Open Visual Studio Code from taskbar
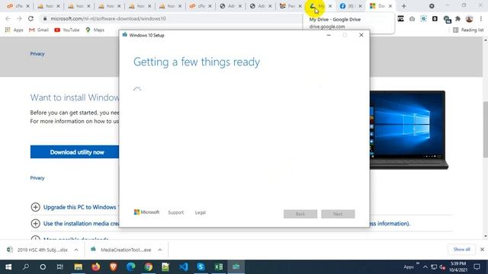 pos(184,267)
